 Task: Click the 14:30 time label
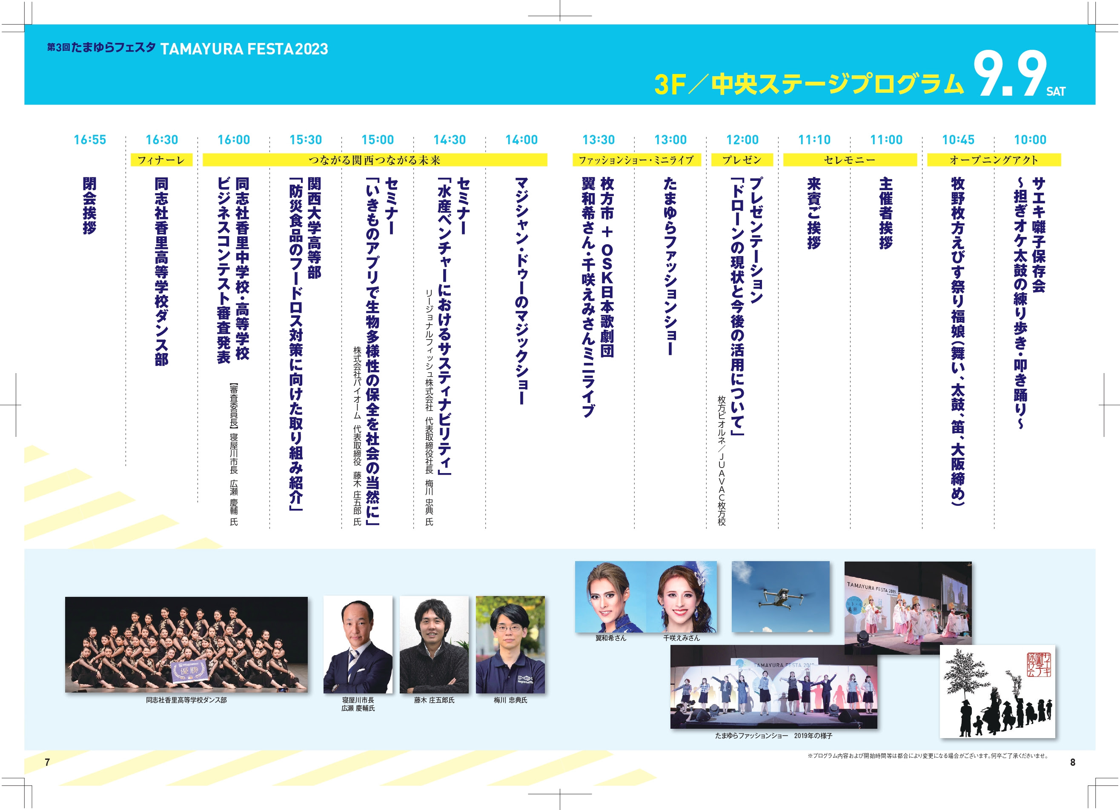[450, 140]
